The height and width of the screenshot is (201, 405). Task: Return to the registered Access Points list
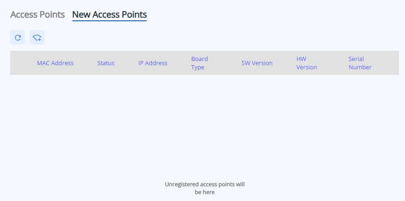click(x=38, y=14)
